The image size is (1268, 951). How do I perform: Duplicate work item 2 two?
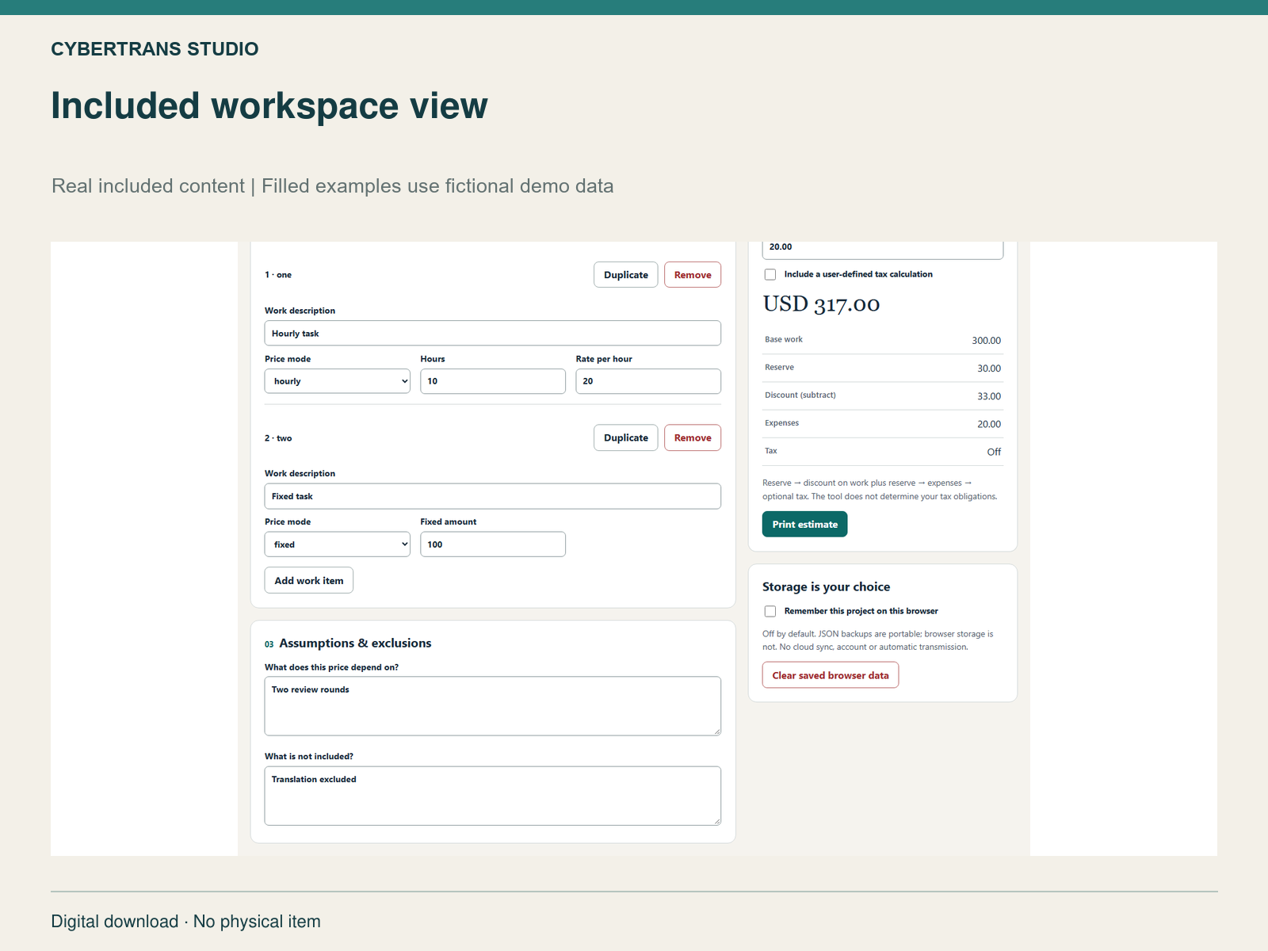tap(625, 437)
